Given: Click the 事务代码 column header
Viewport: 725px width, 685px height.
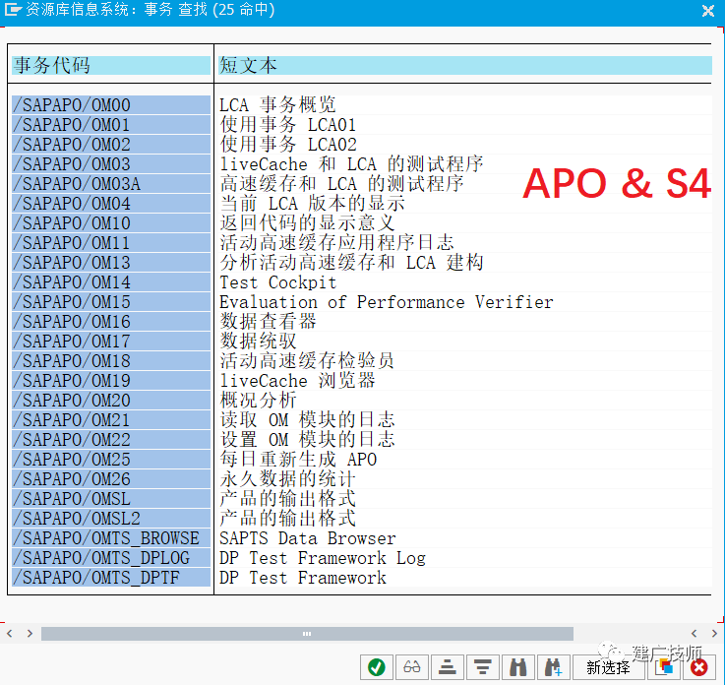Looking at the screenshot, I should coord(111,65).
